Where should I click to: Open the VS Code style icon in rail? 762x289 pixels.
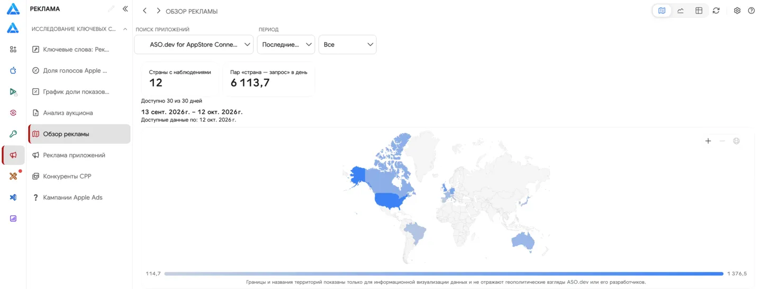[x=13, y=197]
